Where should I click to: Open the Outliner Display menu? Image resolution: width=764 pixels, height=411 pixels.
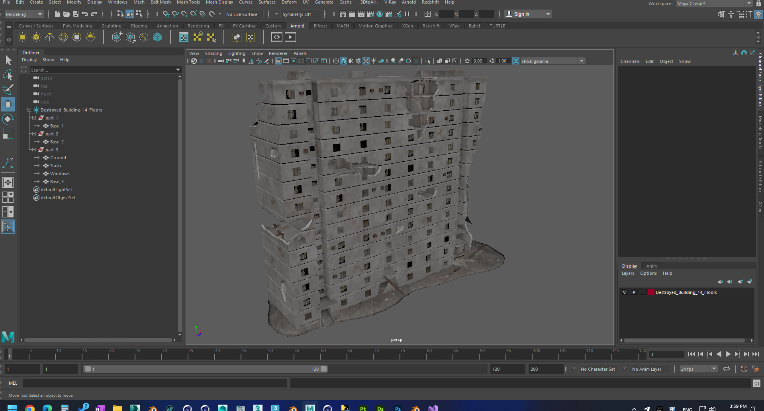(x=29, y=60)
